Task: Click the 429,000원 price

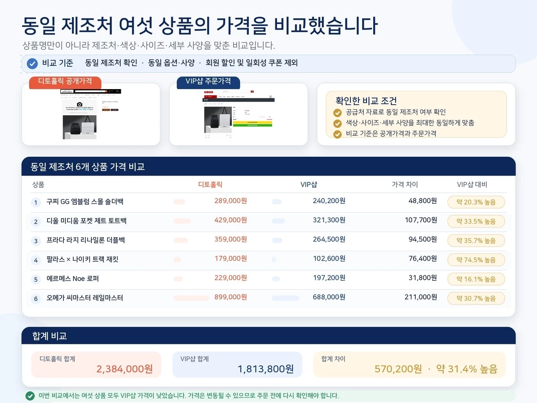Action: coord(230,220)
